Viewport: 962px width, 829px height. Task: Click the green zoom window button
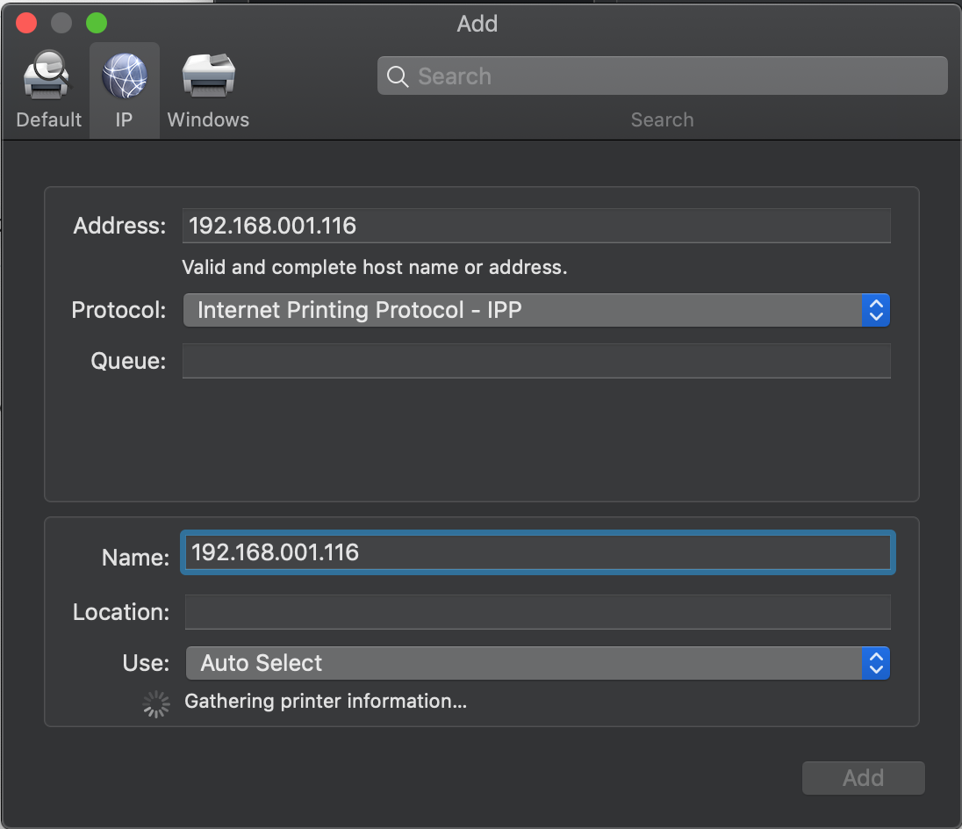pos(97,24)
